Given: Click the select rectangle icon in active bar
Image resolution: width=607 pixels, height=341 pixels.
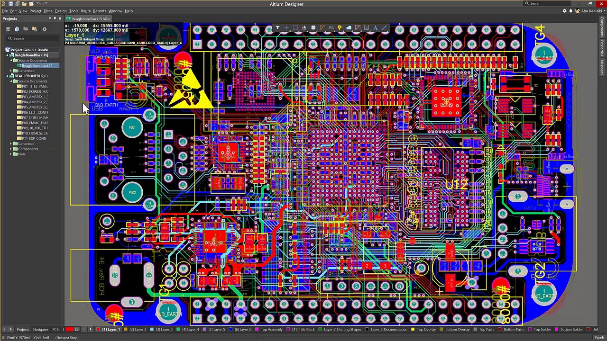Looking at the screenshot, I should 295,28.
